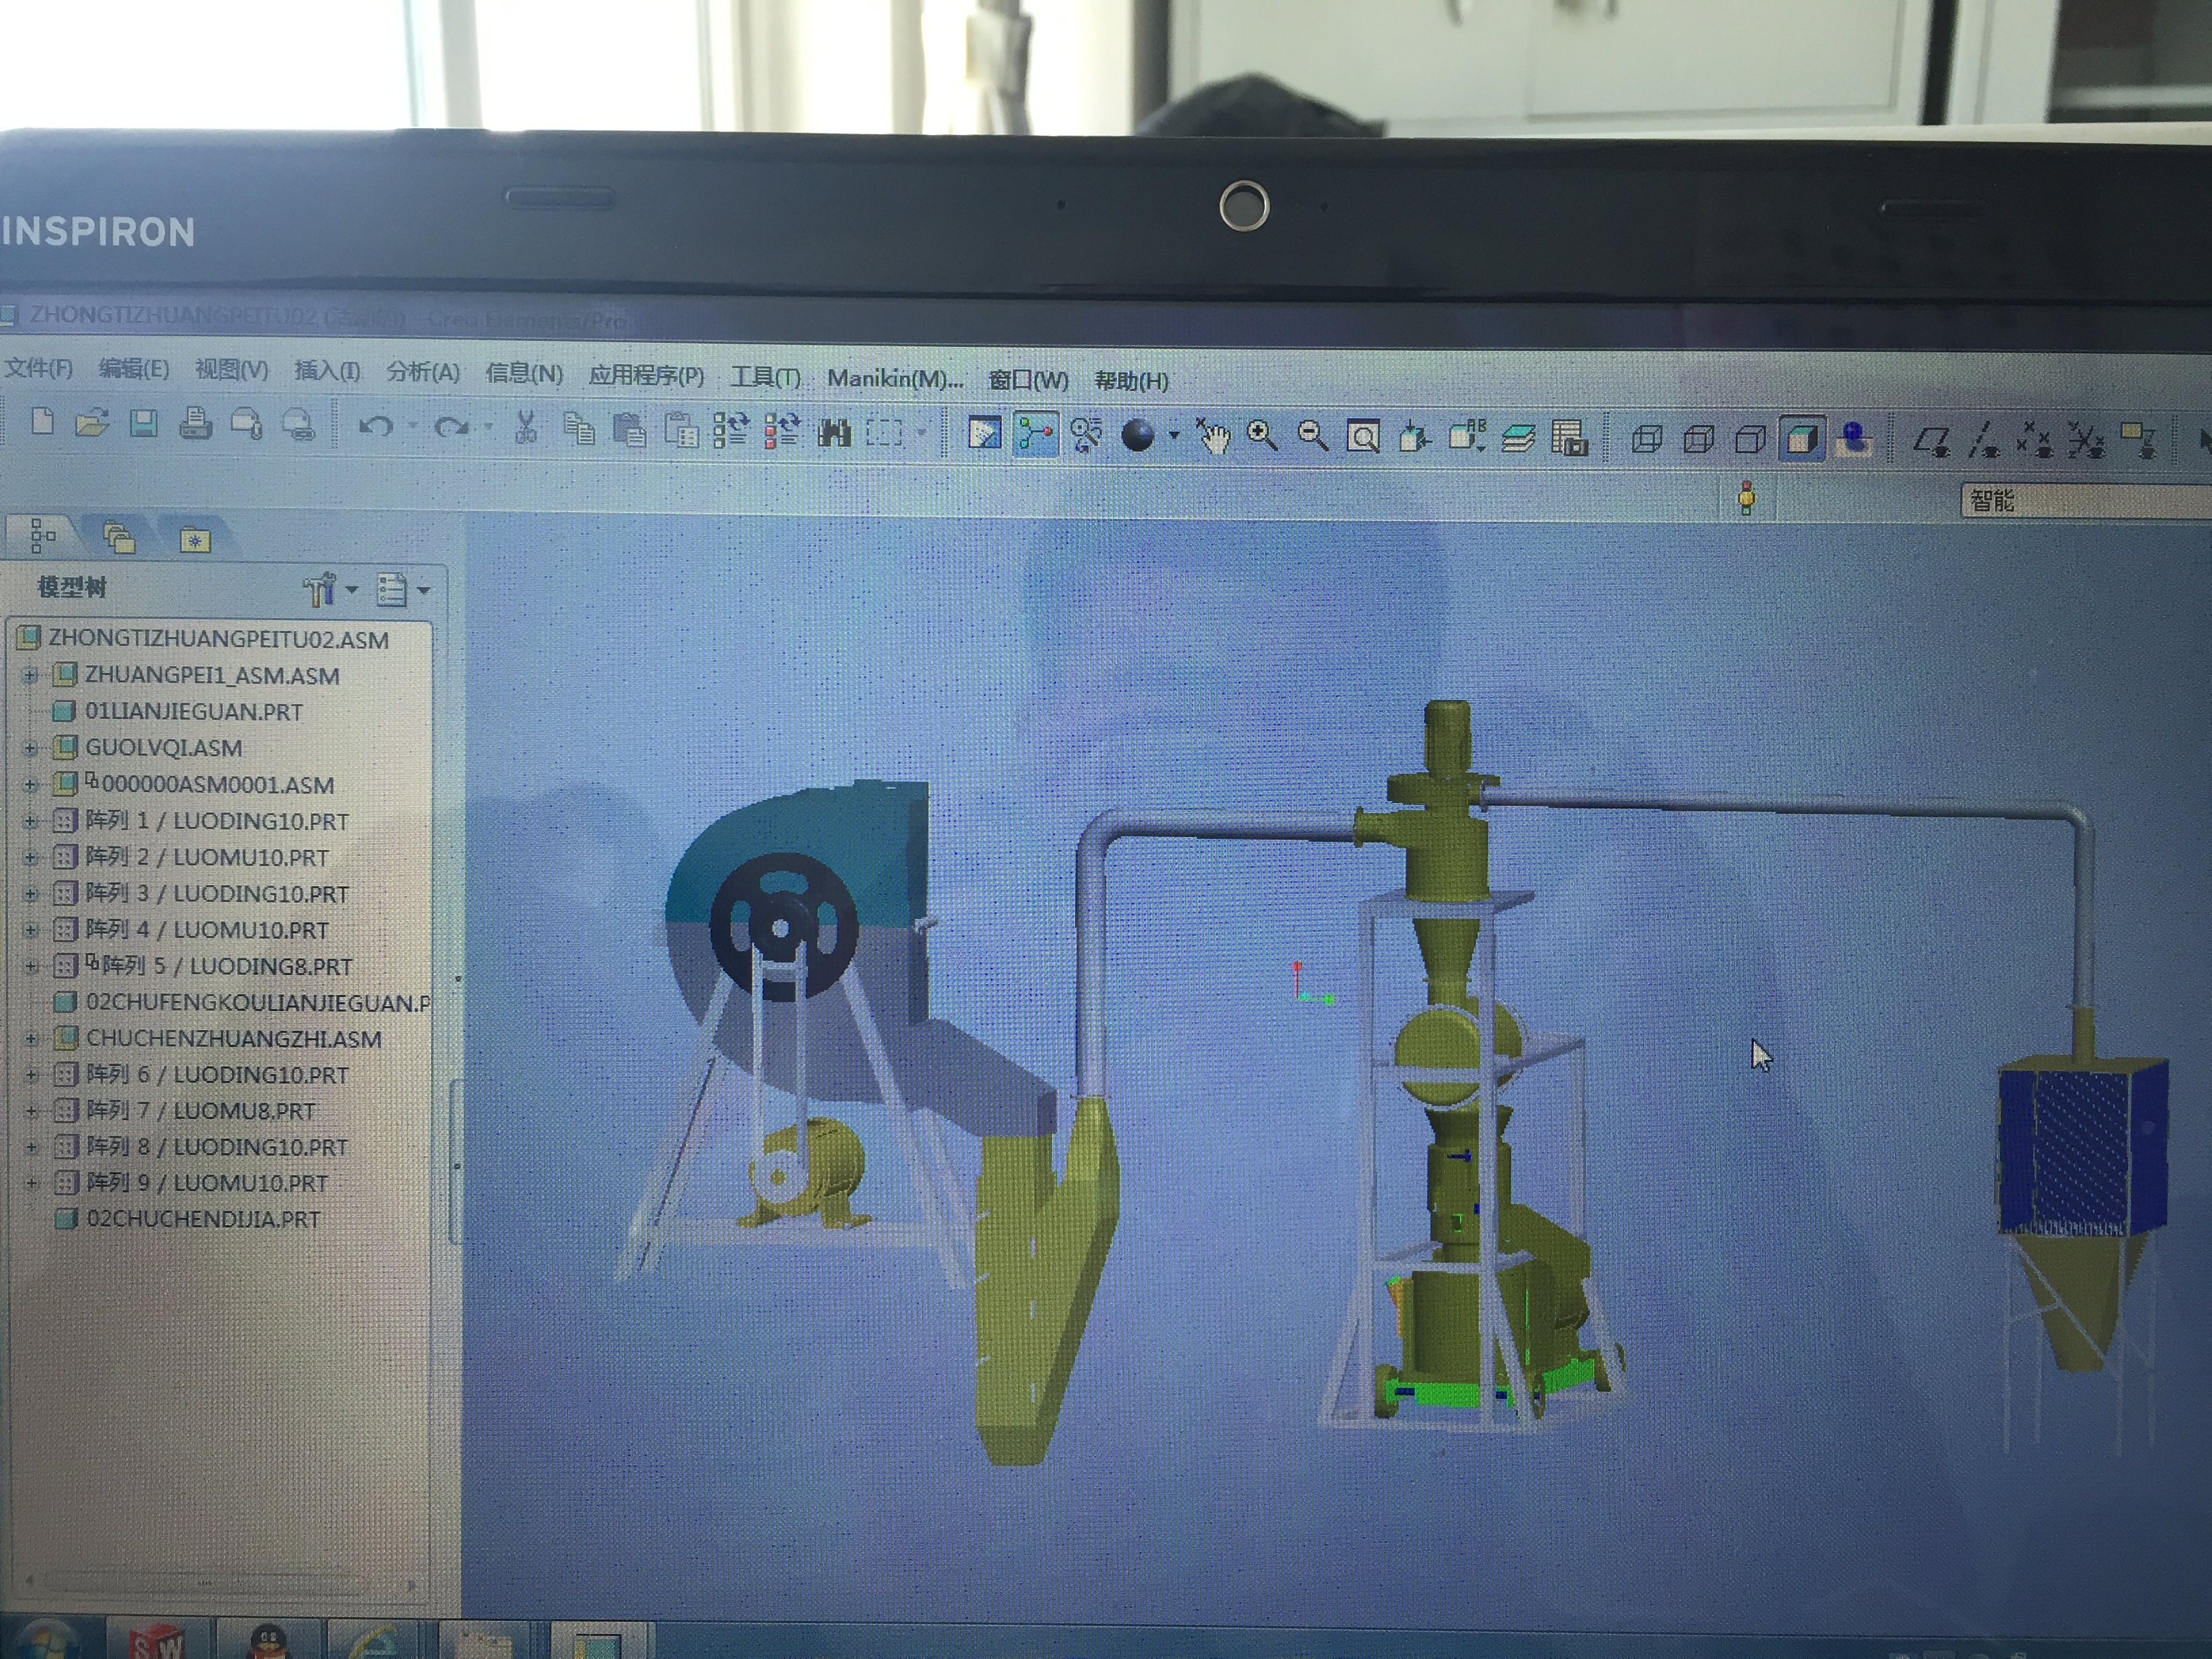Open appearance gallery dropdown arrow
The image size is (2212, 1659).
[1174, 436]
